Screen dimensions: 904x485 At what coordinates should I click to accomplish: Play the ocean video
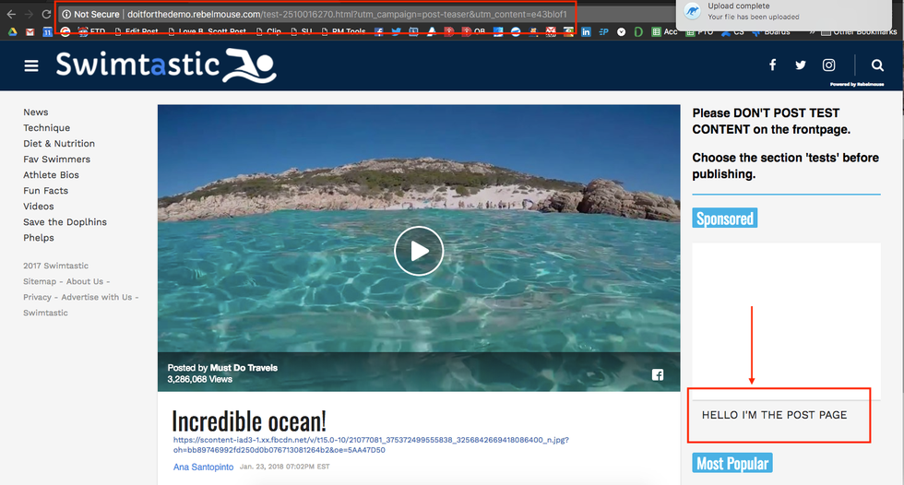coord(419,251)
